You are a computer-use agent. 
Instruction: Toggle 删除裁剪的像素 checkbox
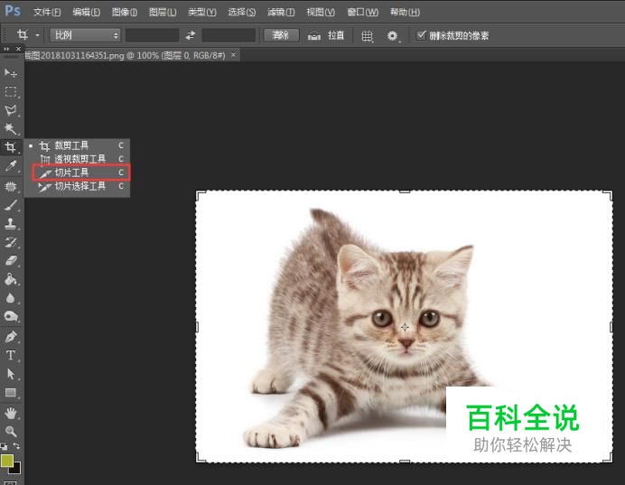point(421,35)
